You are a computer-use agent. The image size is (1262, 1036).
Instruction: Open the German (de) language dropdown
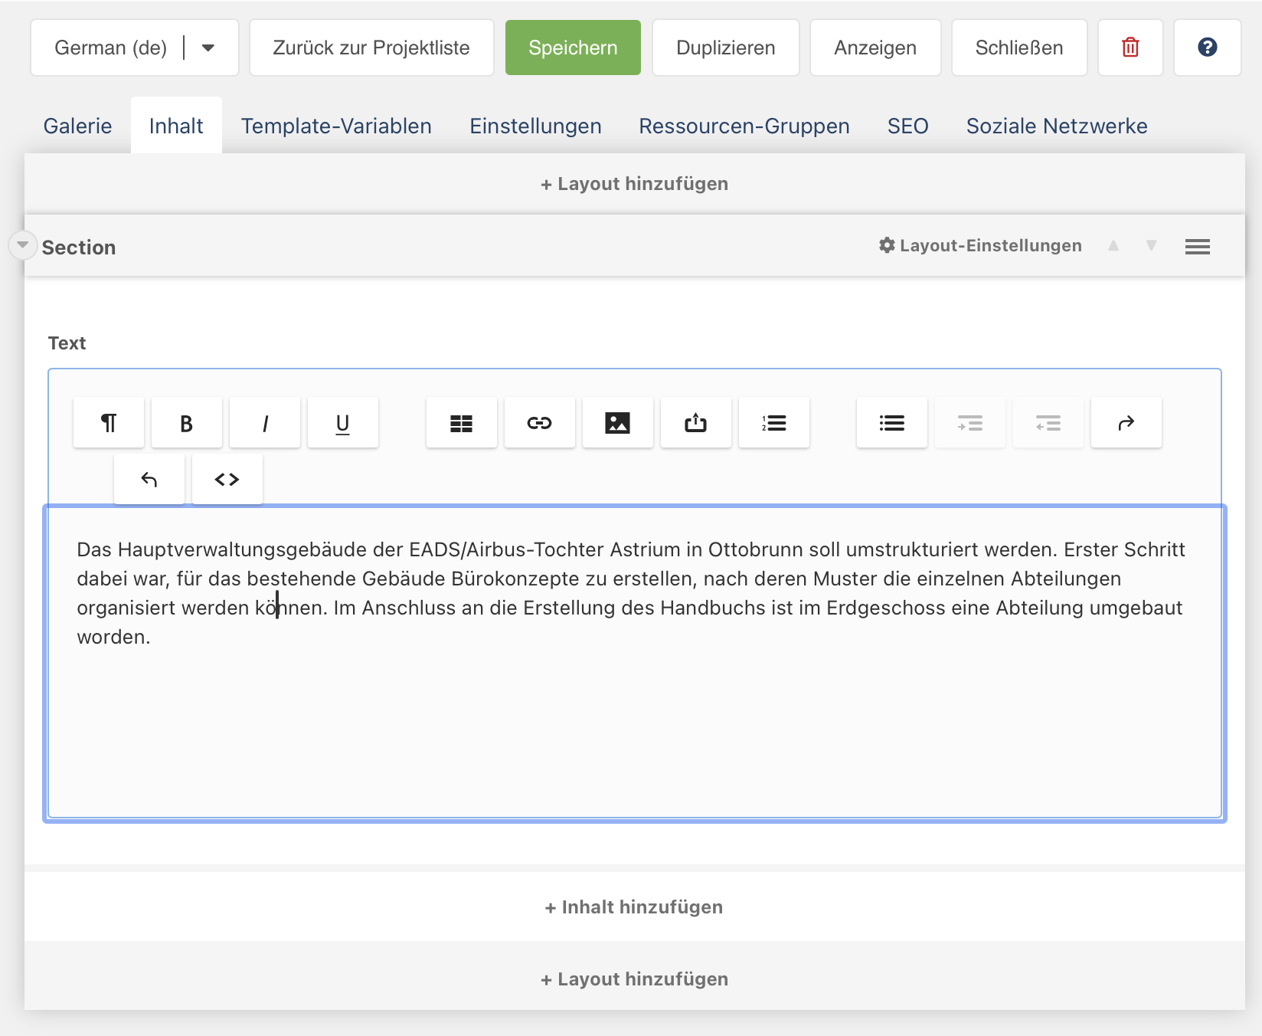208,48
